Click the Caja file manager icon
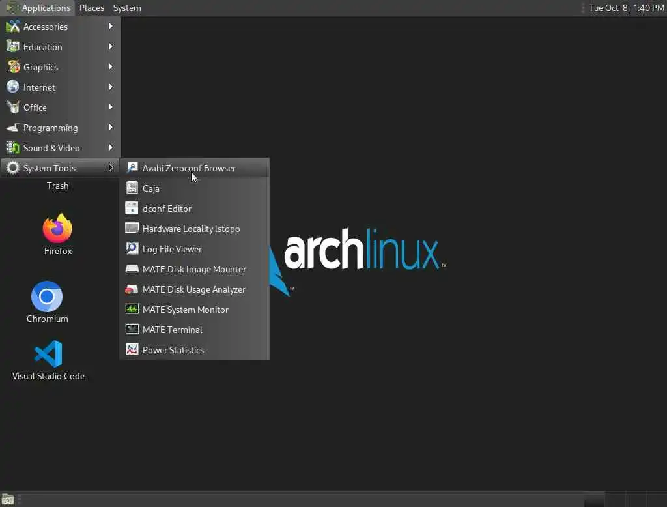The height and width of the screenshot is (507, 667). pos(132,188)
